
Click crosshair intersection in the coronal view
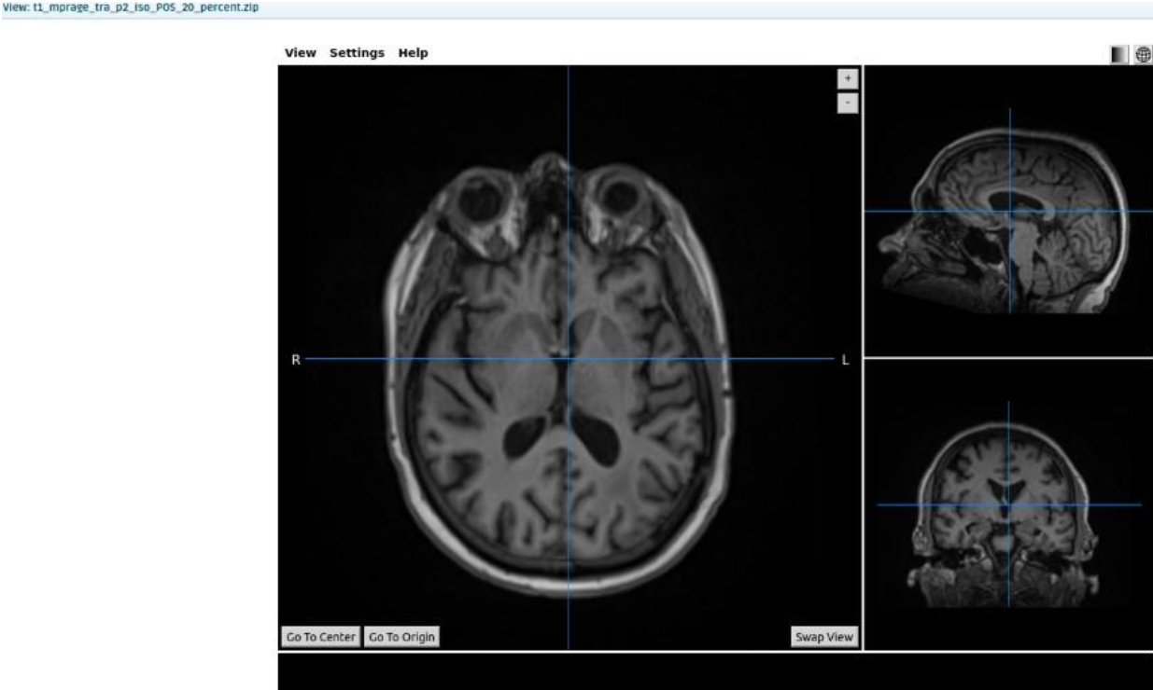point(1008,504)
